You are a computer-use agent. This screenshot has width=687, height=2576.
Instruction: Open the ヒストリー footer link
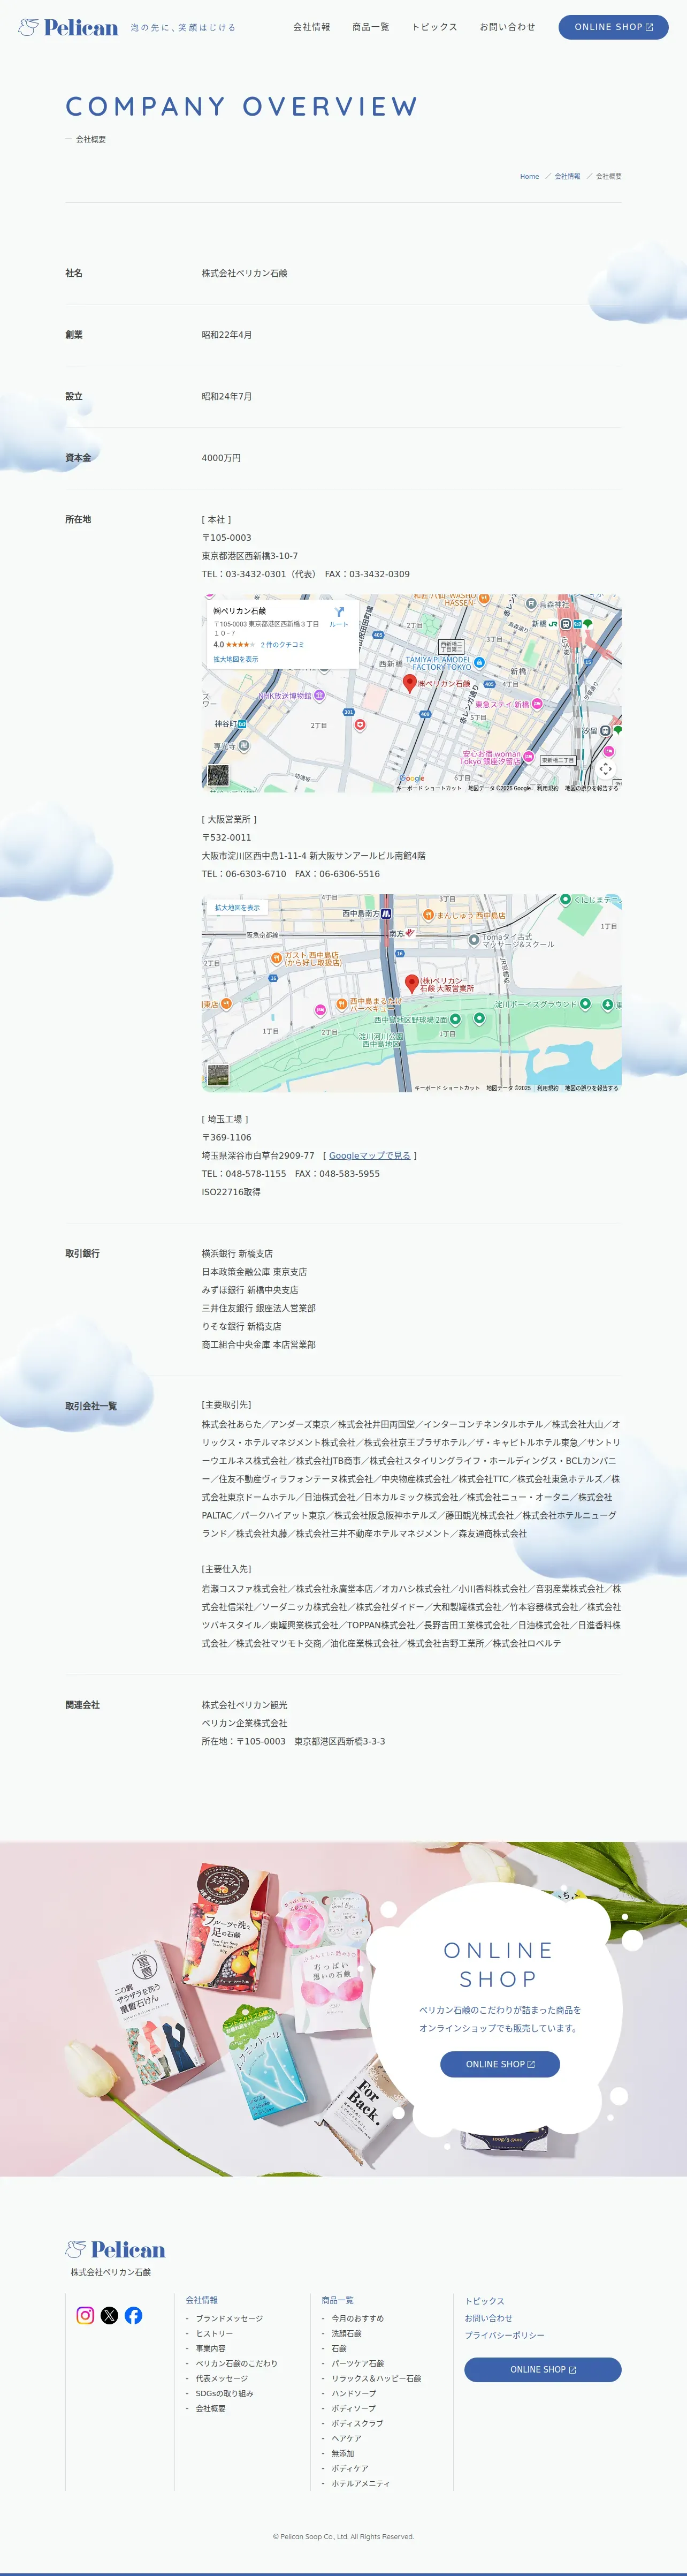coord(215,2333)
